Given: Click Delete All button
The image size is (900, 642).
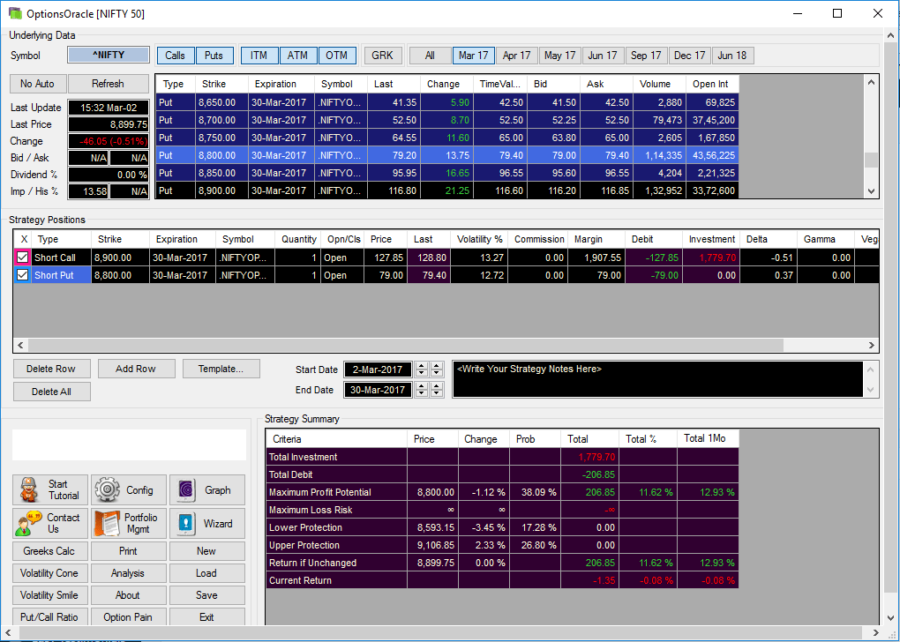Looking at the screenshot, I should pos(51,392).
